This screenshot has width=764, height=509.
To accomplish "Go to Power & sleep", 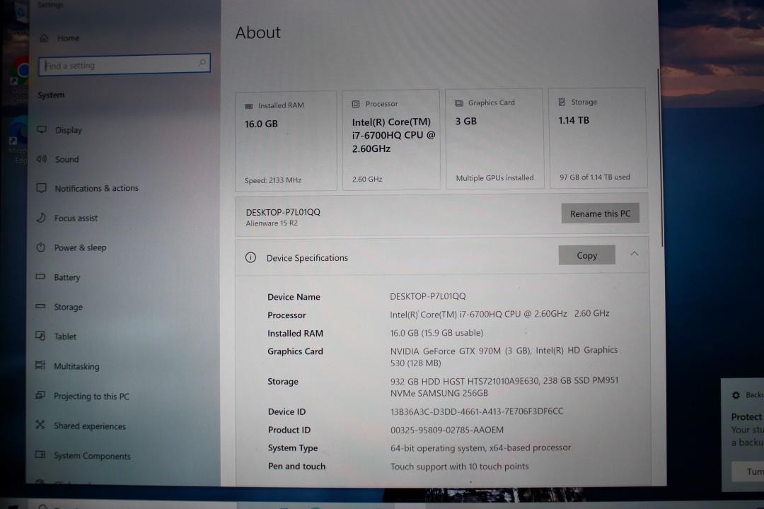I will coord(81,247).
